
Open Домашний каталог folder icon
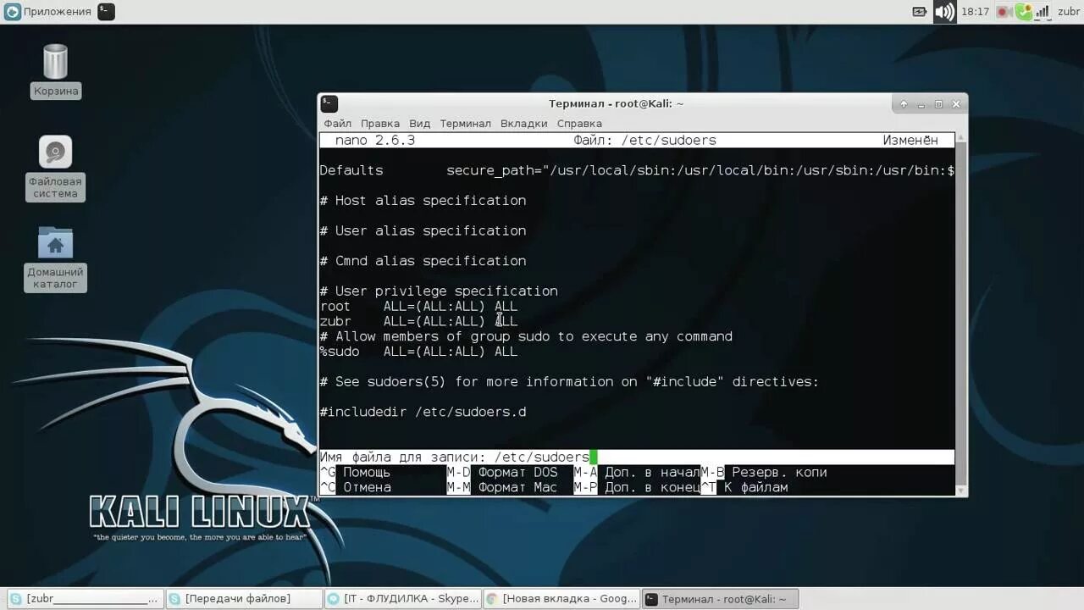pos(55,258)
